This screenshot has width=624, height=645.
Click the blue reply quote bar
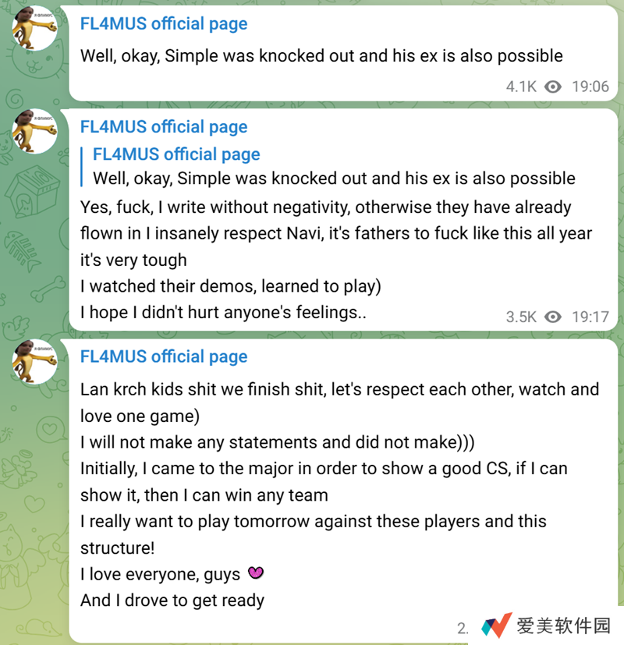point(82,167)
